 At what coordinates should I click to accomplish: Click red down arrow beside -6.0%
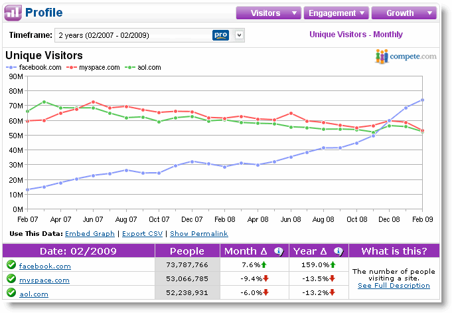point(265,292)
